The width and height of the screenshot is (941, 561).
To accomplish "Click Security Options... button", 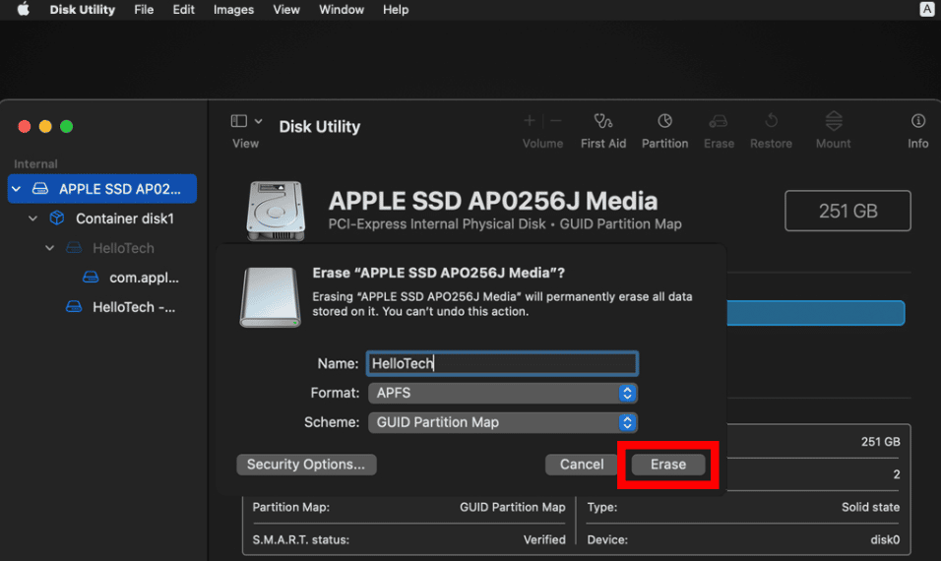I will click(306, 465).
